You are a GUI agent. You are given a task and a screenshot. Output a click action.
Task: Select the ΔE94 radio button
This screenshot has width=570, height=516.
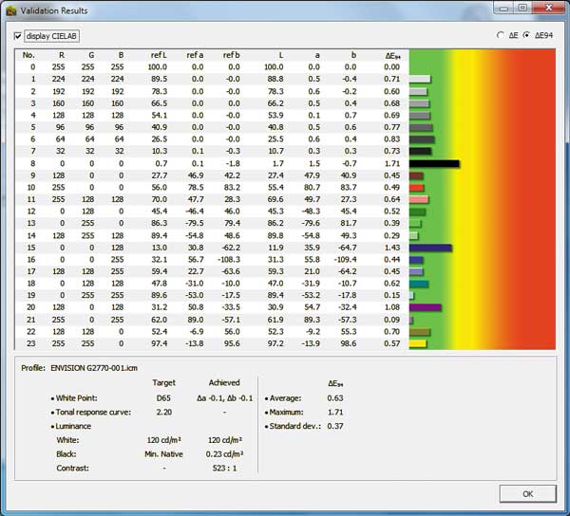pyautogui.click(x=526, y=35)
